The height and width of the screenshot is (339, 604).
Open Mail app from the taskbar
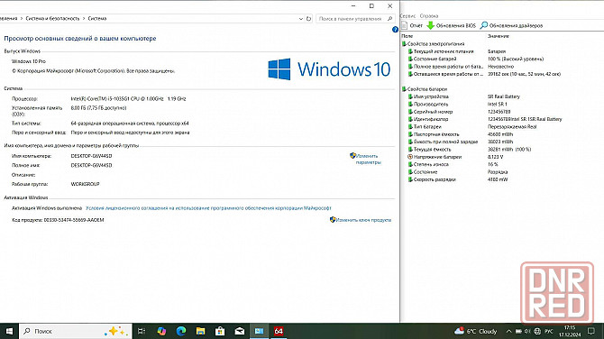240,331
